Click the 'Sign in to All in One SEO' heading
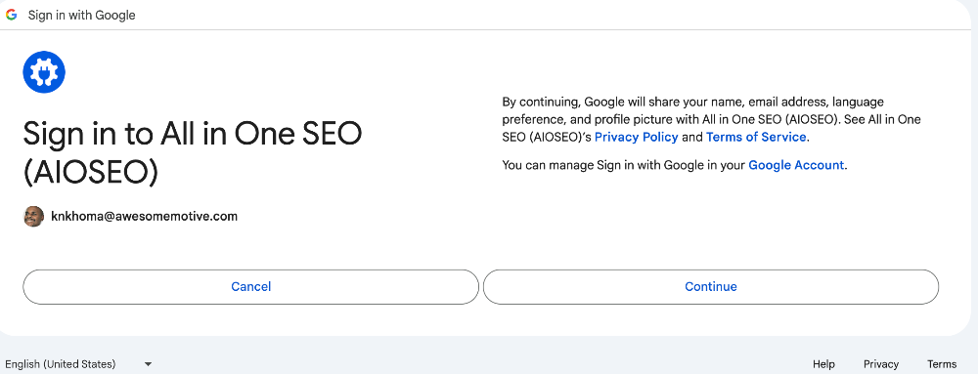This screenshot has width=978, height=374. pyautogui.click(x=192, y=153)
